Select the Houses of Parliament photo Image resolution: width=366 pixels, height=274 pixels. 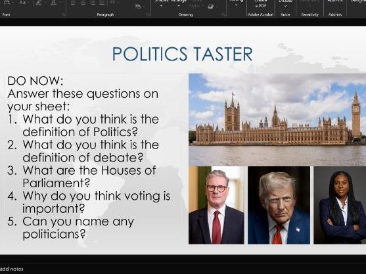(x=277, y=120)
